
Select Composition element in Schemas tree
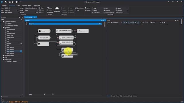click(12, 25)
